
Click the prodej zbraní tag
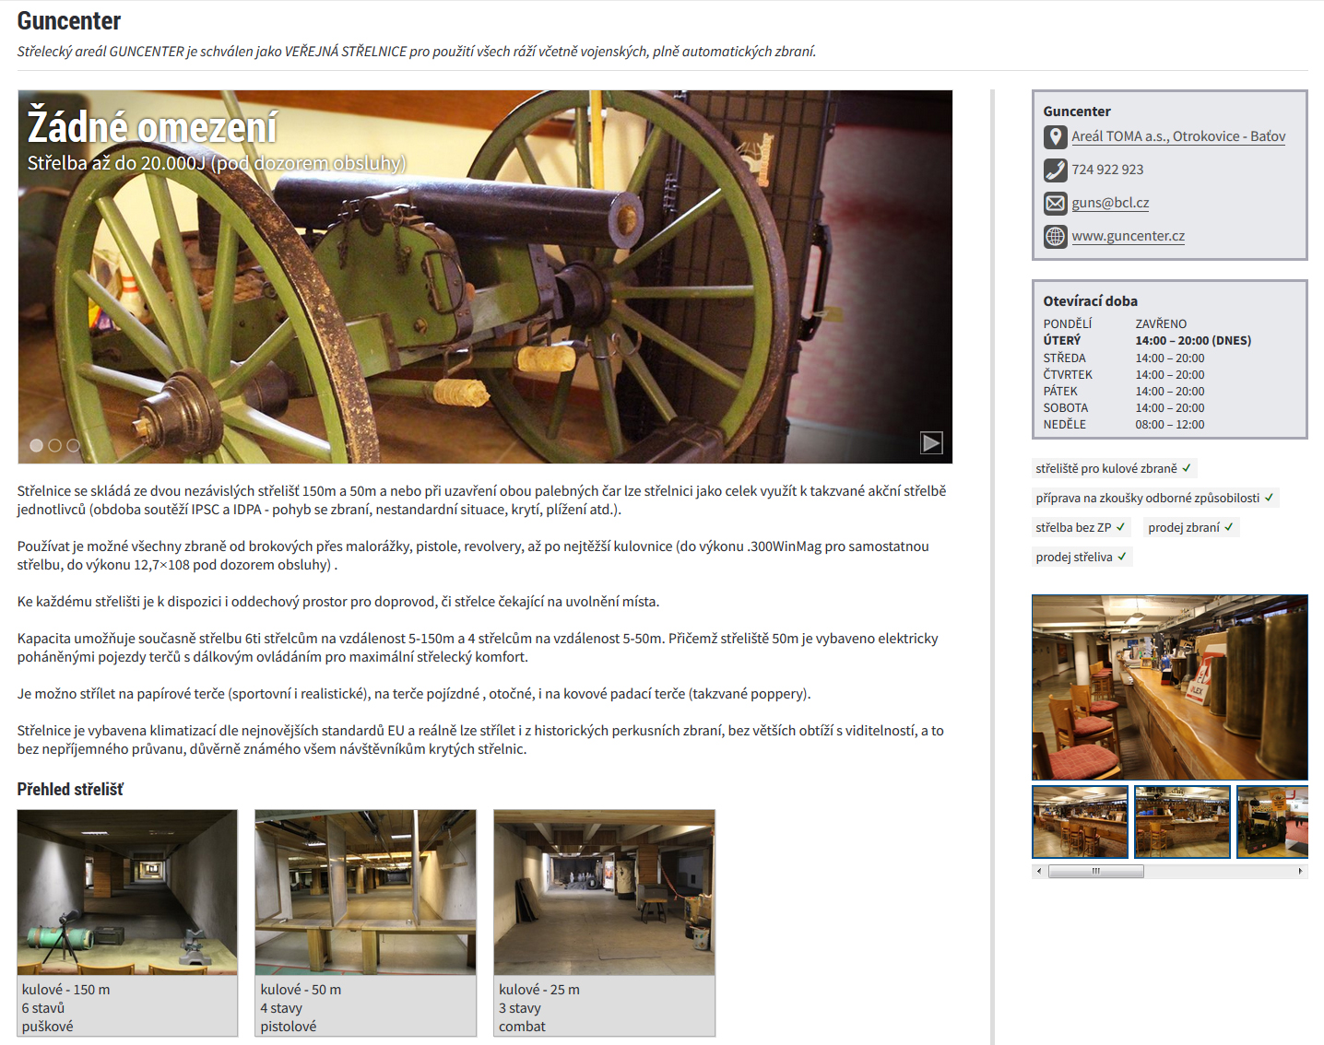tap(1191, 527)
